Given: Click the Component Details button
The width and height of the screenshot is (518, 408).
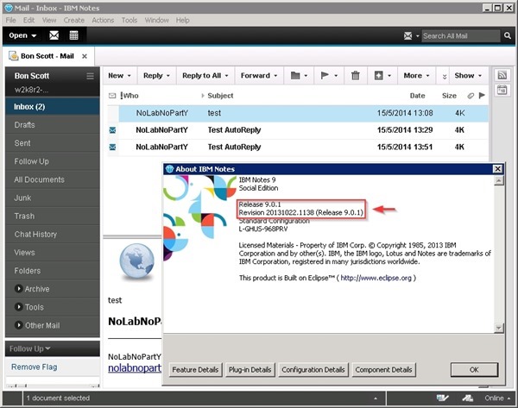Looking at the screenshot, I should (383, 370).
